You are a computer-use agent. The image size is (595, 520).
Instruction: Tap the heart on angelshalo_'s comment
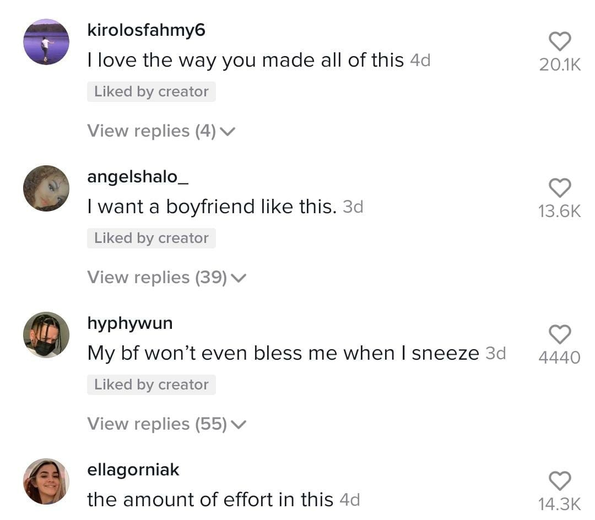tap(560, 188)
